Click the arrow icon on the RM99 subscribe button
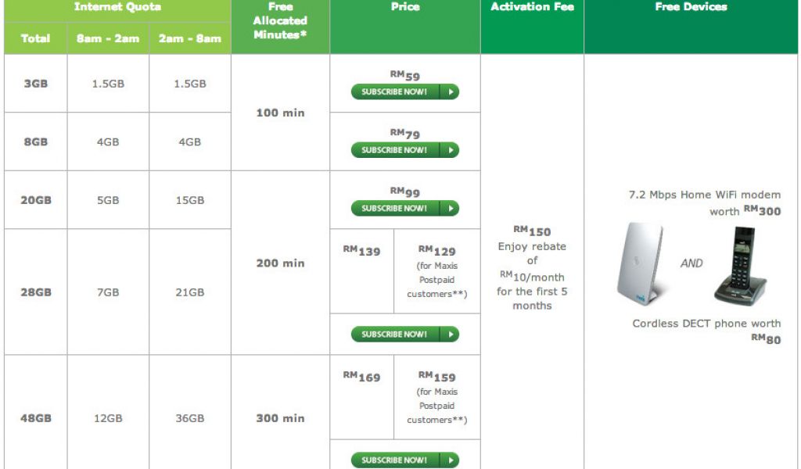 450,209
